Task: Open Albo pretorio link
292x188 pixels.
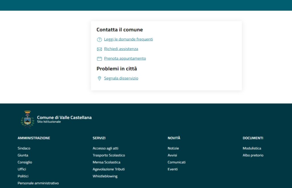Action: tap(253, 155)
